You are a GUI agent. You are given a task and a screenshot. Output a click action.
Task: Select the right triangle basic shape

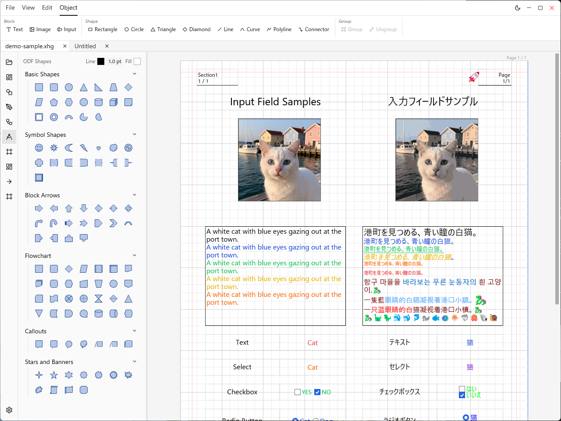99,87
